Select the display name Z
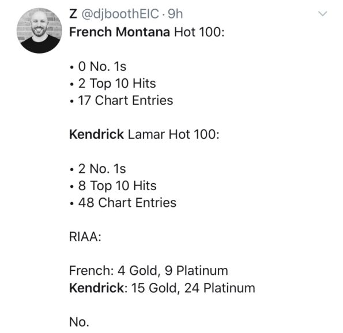Screen dimensions: 343x333 73,14
